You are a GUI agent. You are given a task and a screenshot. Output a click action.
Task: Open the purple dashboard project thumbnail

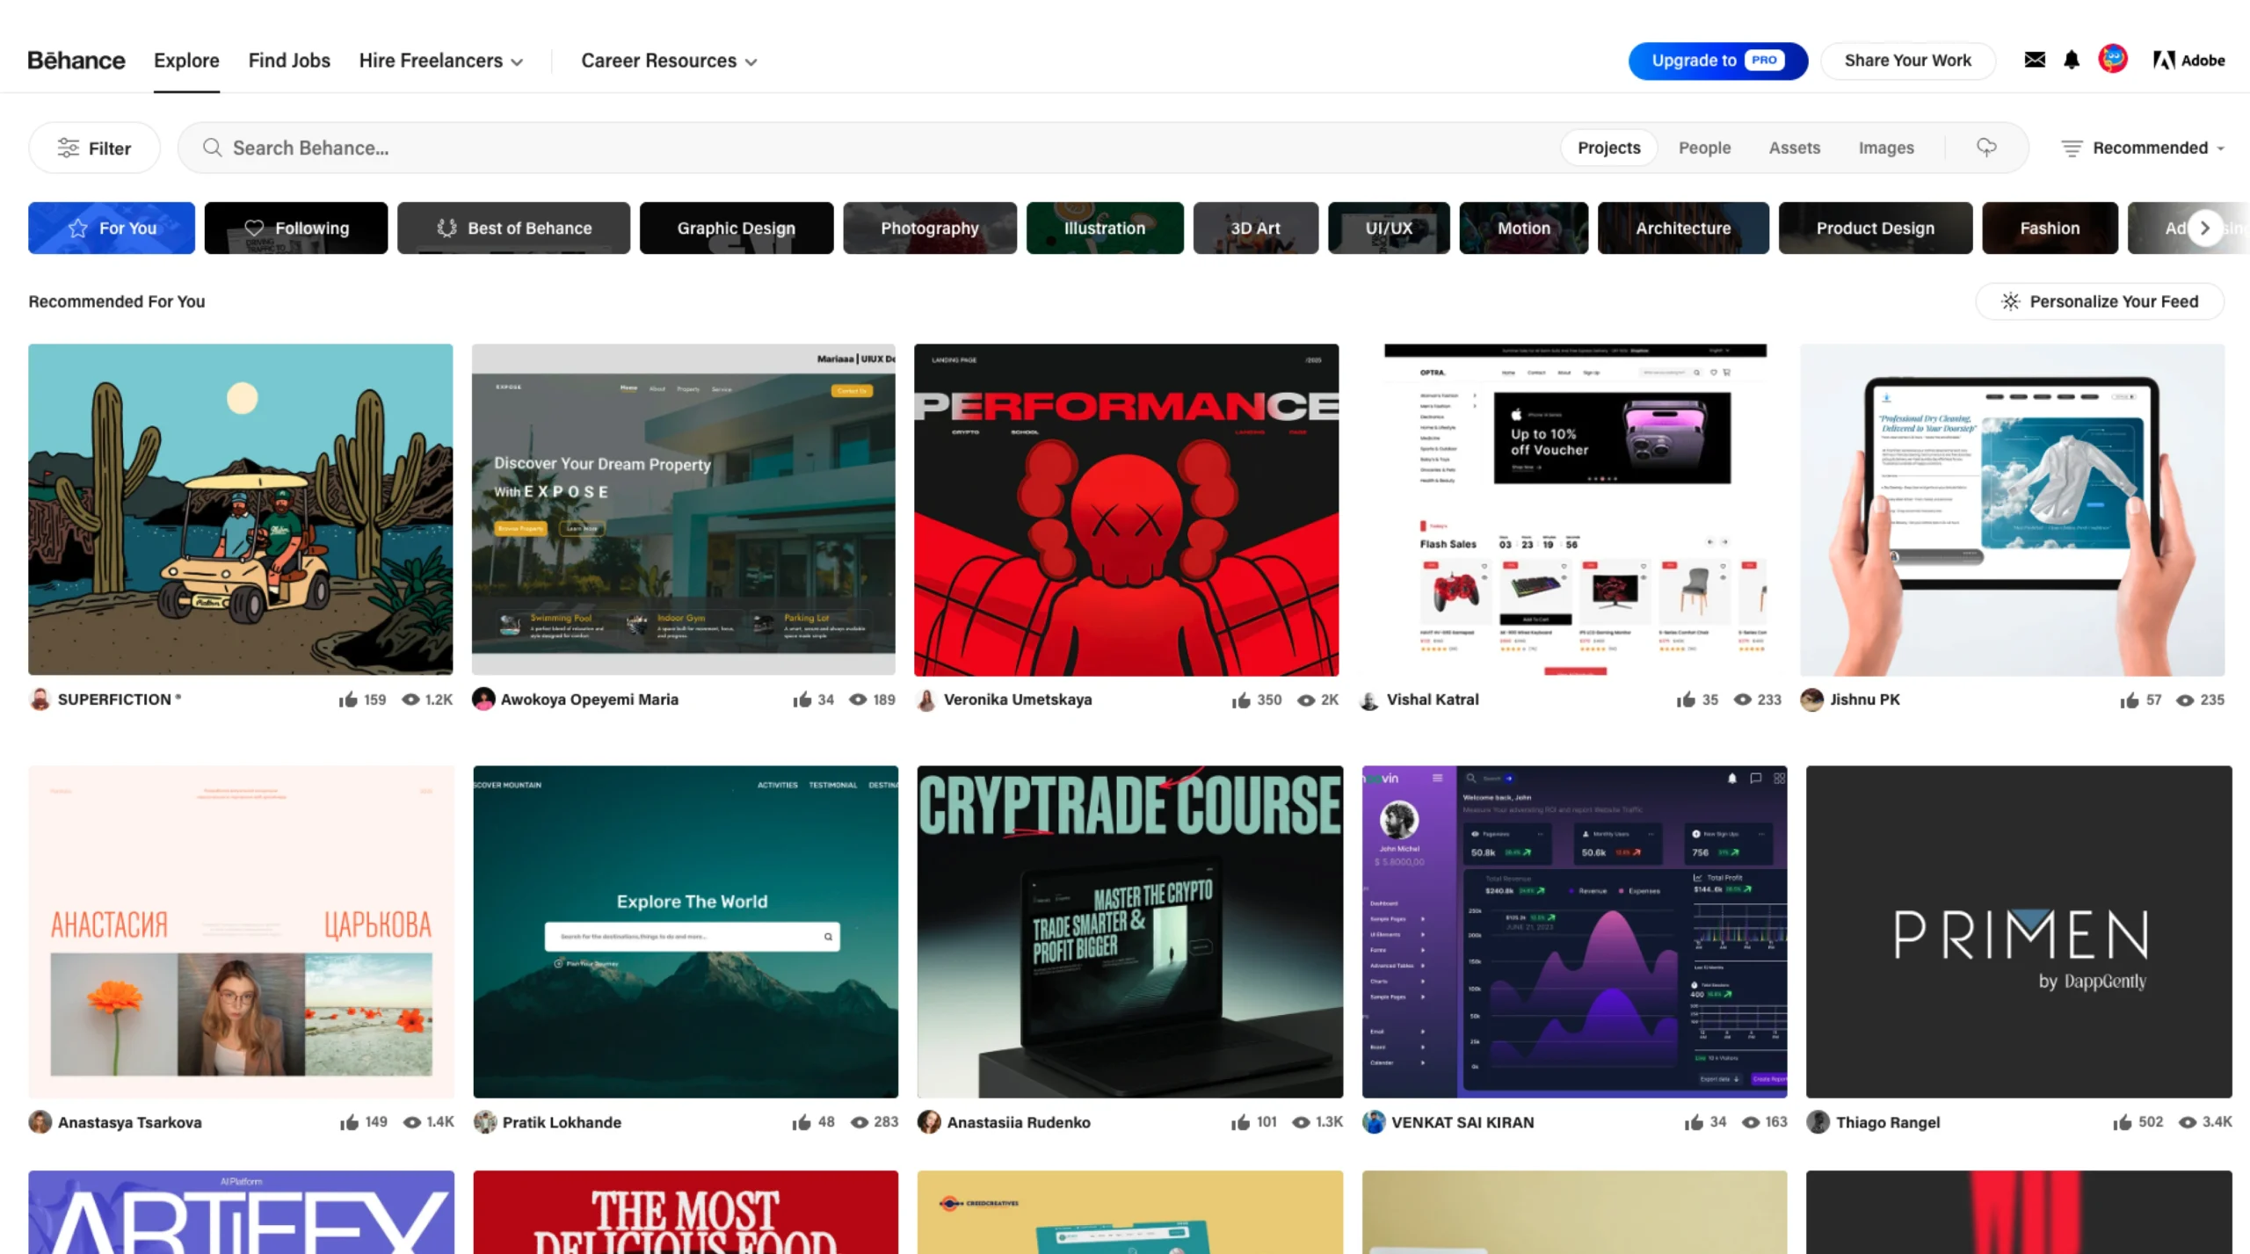[1574, 931]
